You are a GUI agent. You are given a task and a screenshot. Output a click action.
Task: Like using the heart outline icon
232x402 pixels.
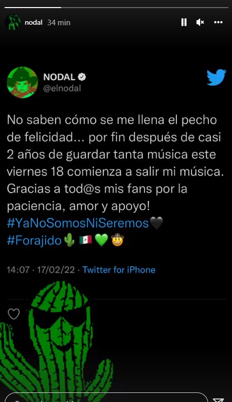(14, 314)
